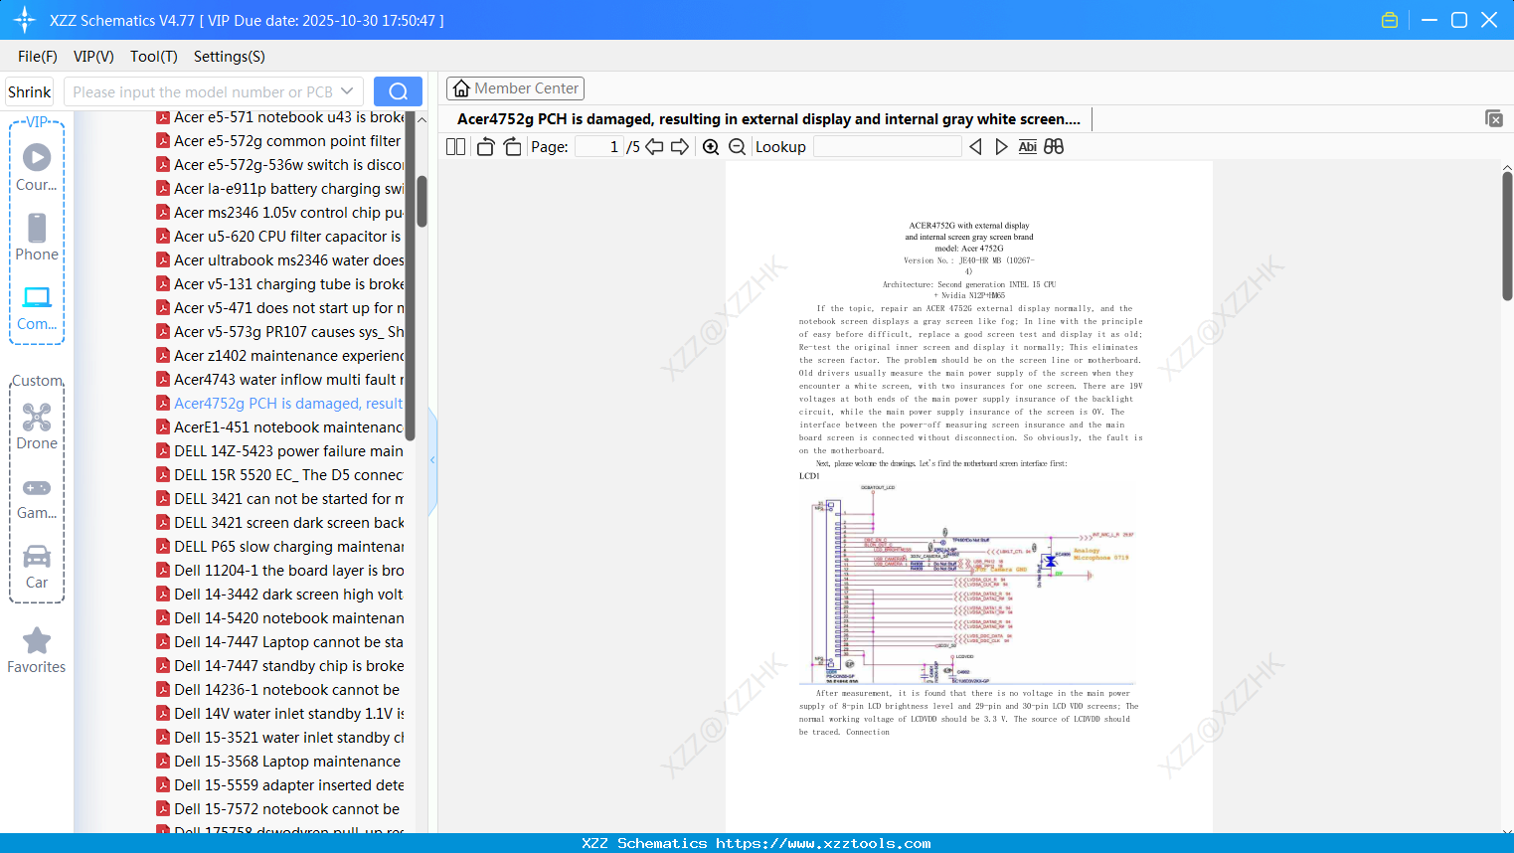Click the PDF icon beside Dell 14-7447 standby chip

[x=163, y=666]
